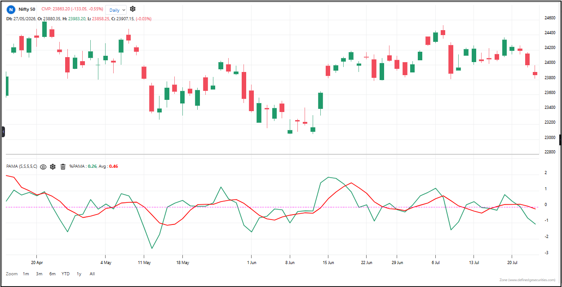The width and height of the screenshot is (562, 287).
Task: Click the Dt: 27/05/2026 date readout
Action: pos(21,18)
